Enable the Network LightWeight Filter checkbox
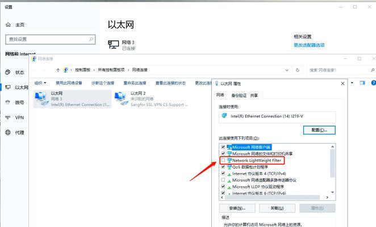The image size is (376, 227). 223,160
